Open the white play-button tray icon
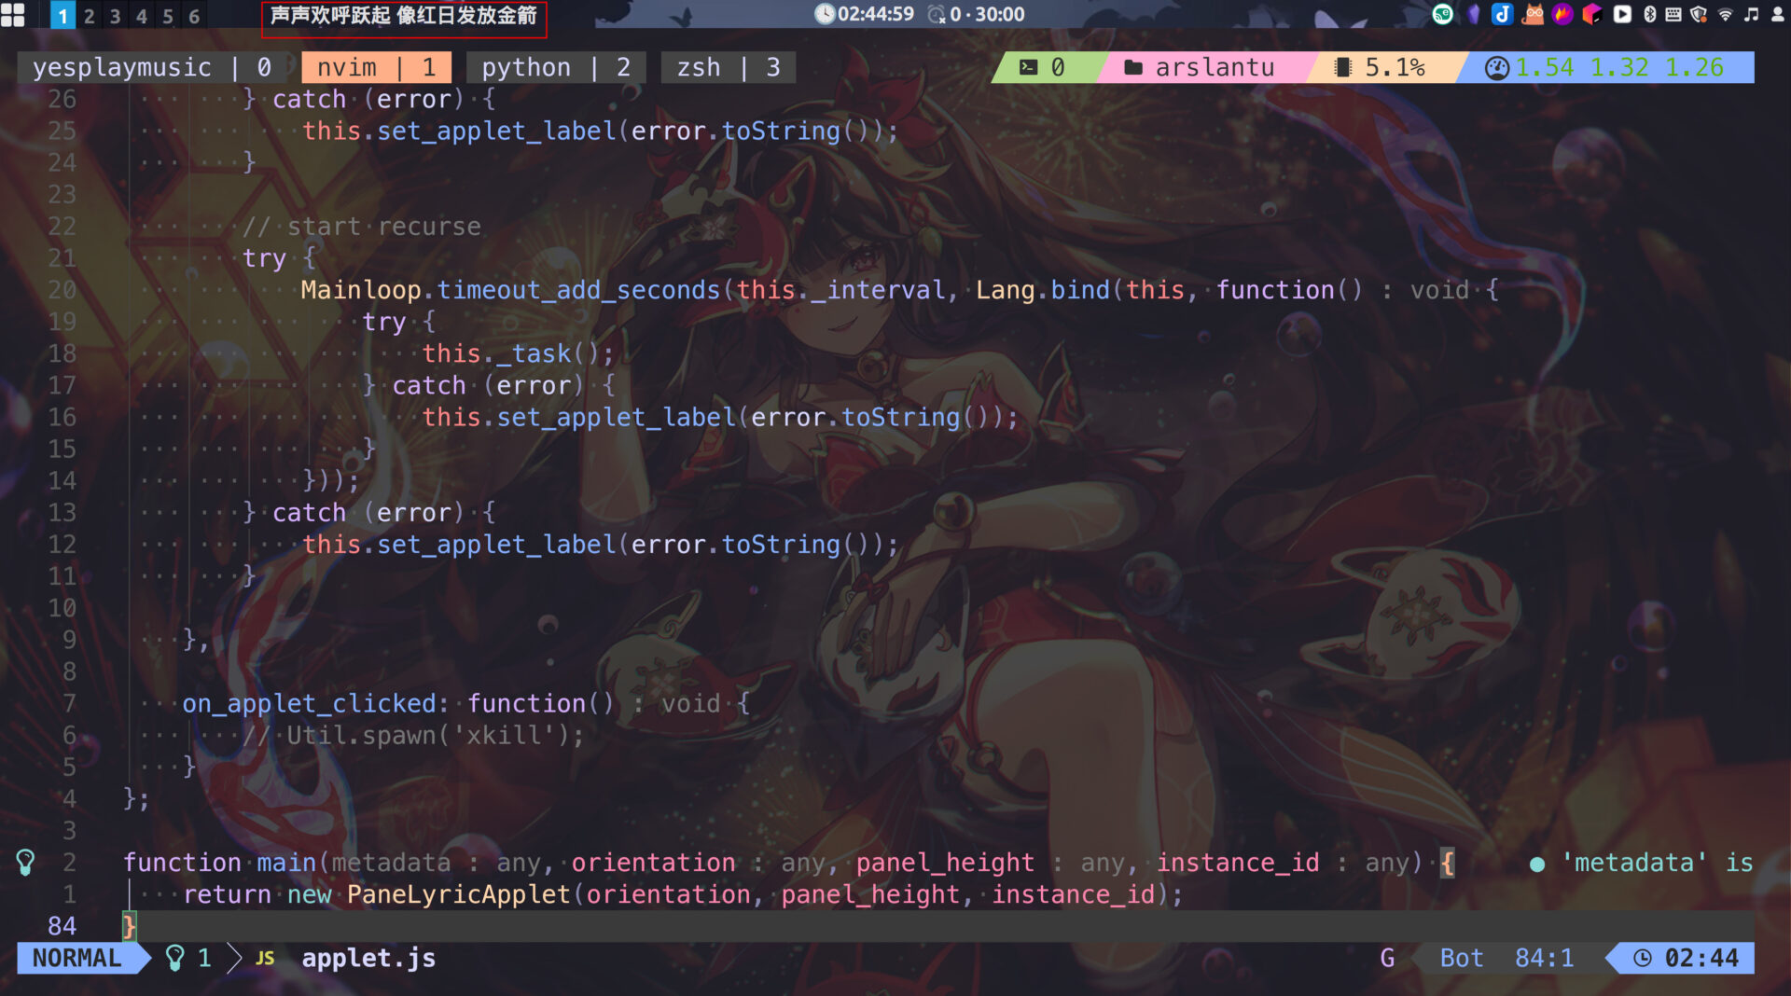The height and width of the screenshot is (996, 1791). coord(1622,14)
